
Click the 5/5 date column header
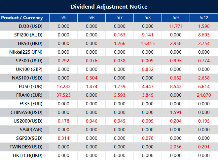click(63, 18)
